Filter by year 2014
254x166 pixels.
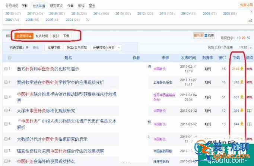pyautogui.click(x=101, y=13)
